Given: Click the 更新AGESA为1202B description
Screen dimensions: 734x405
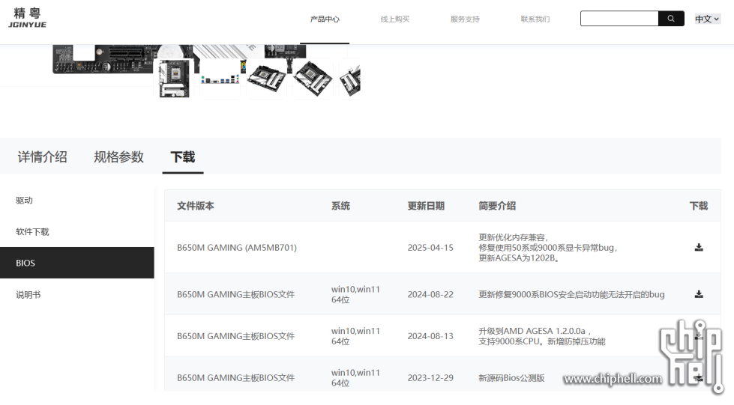Looking at the screenshot, I should [x=519, y=258].
